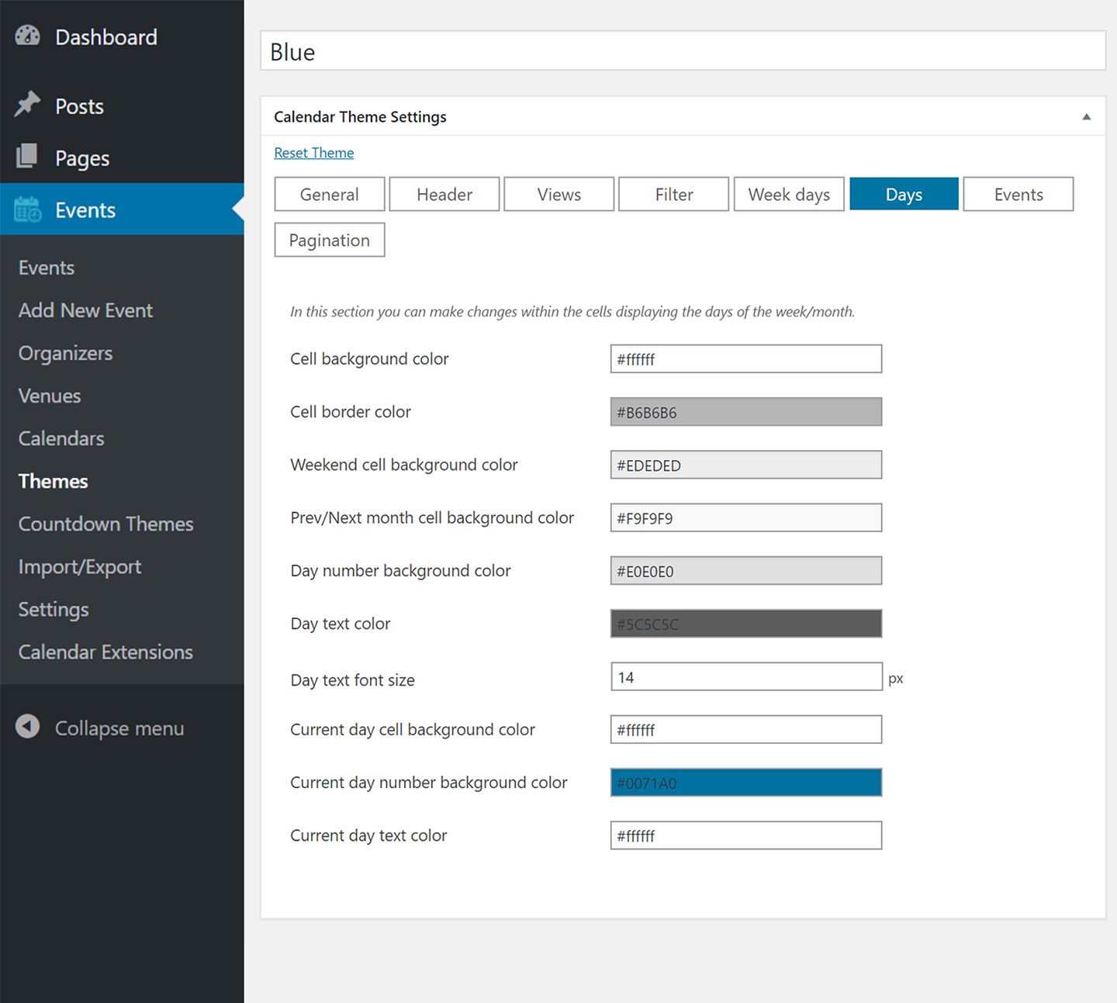Viewport: 1117px width, 1003px height.
Task: Click the Reset Theme link
Action: [314, 153]
